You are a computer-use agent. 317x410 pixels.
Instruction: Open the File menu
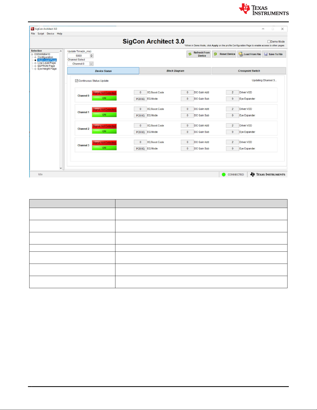33,34
